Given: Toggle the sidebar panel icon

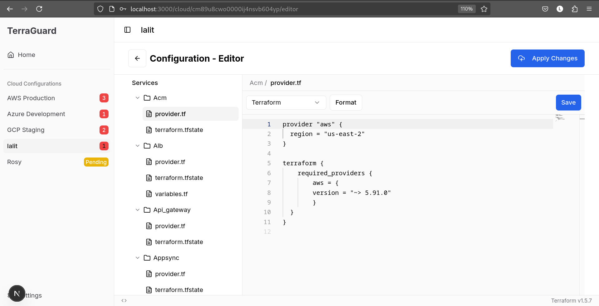Looking at the screenshot, I should tap(127, 30).
